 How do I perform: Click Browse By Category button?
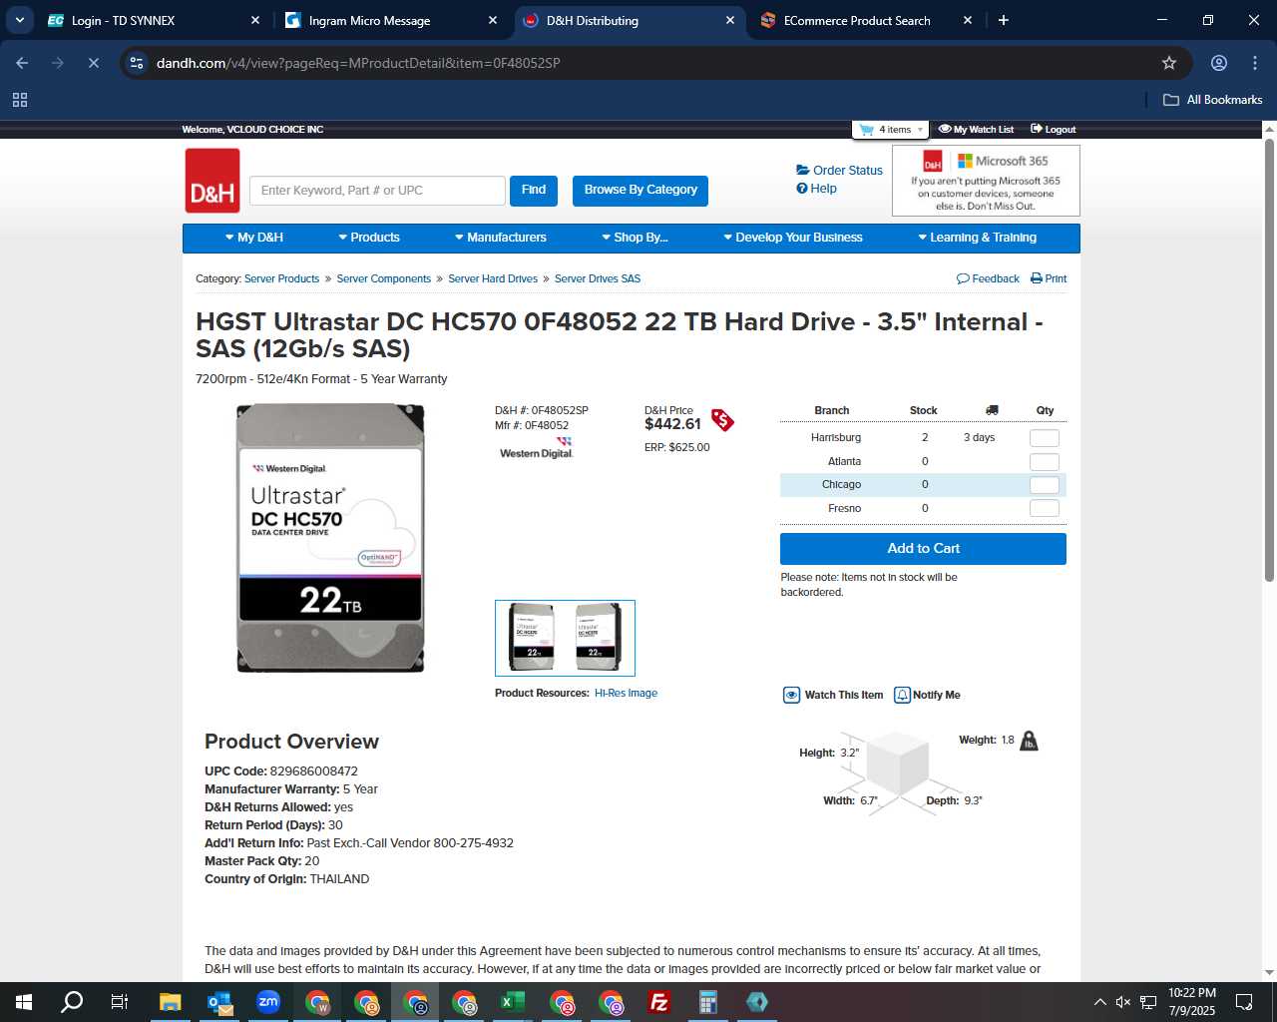point(640,191)
